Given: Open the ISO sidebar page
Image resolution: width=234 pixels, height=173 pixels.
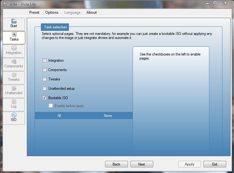Looking at the screenshot, I should tap(14, 118).
